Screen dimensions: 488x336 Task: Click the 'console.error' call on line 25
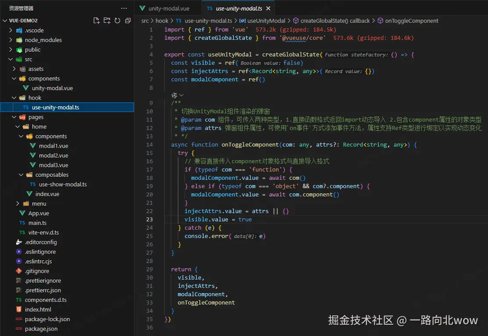(206, 236)
